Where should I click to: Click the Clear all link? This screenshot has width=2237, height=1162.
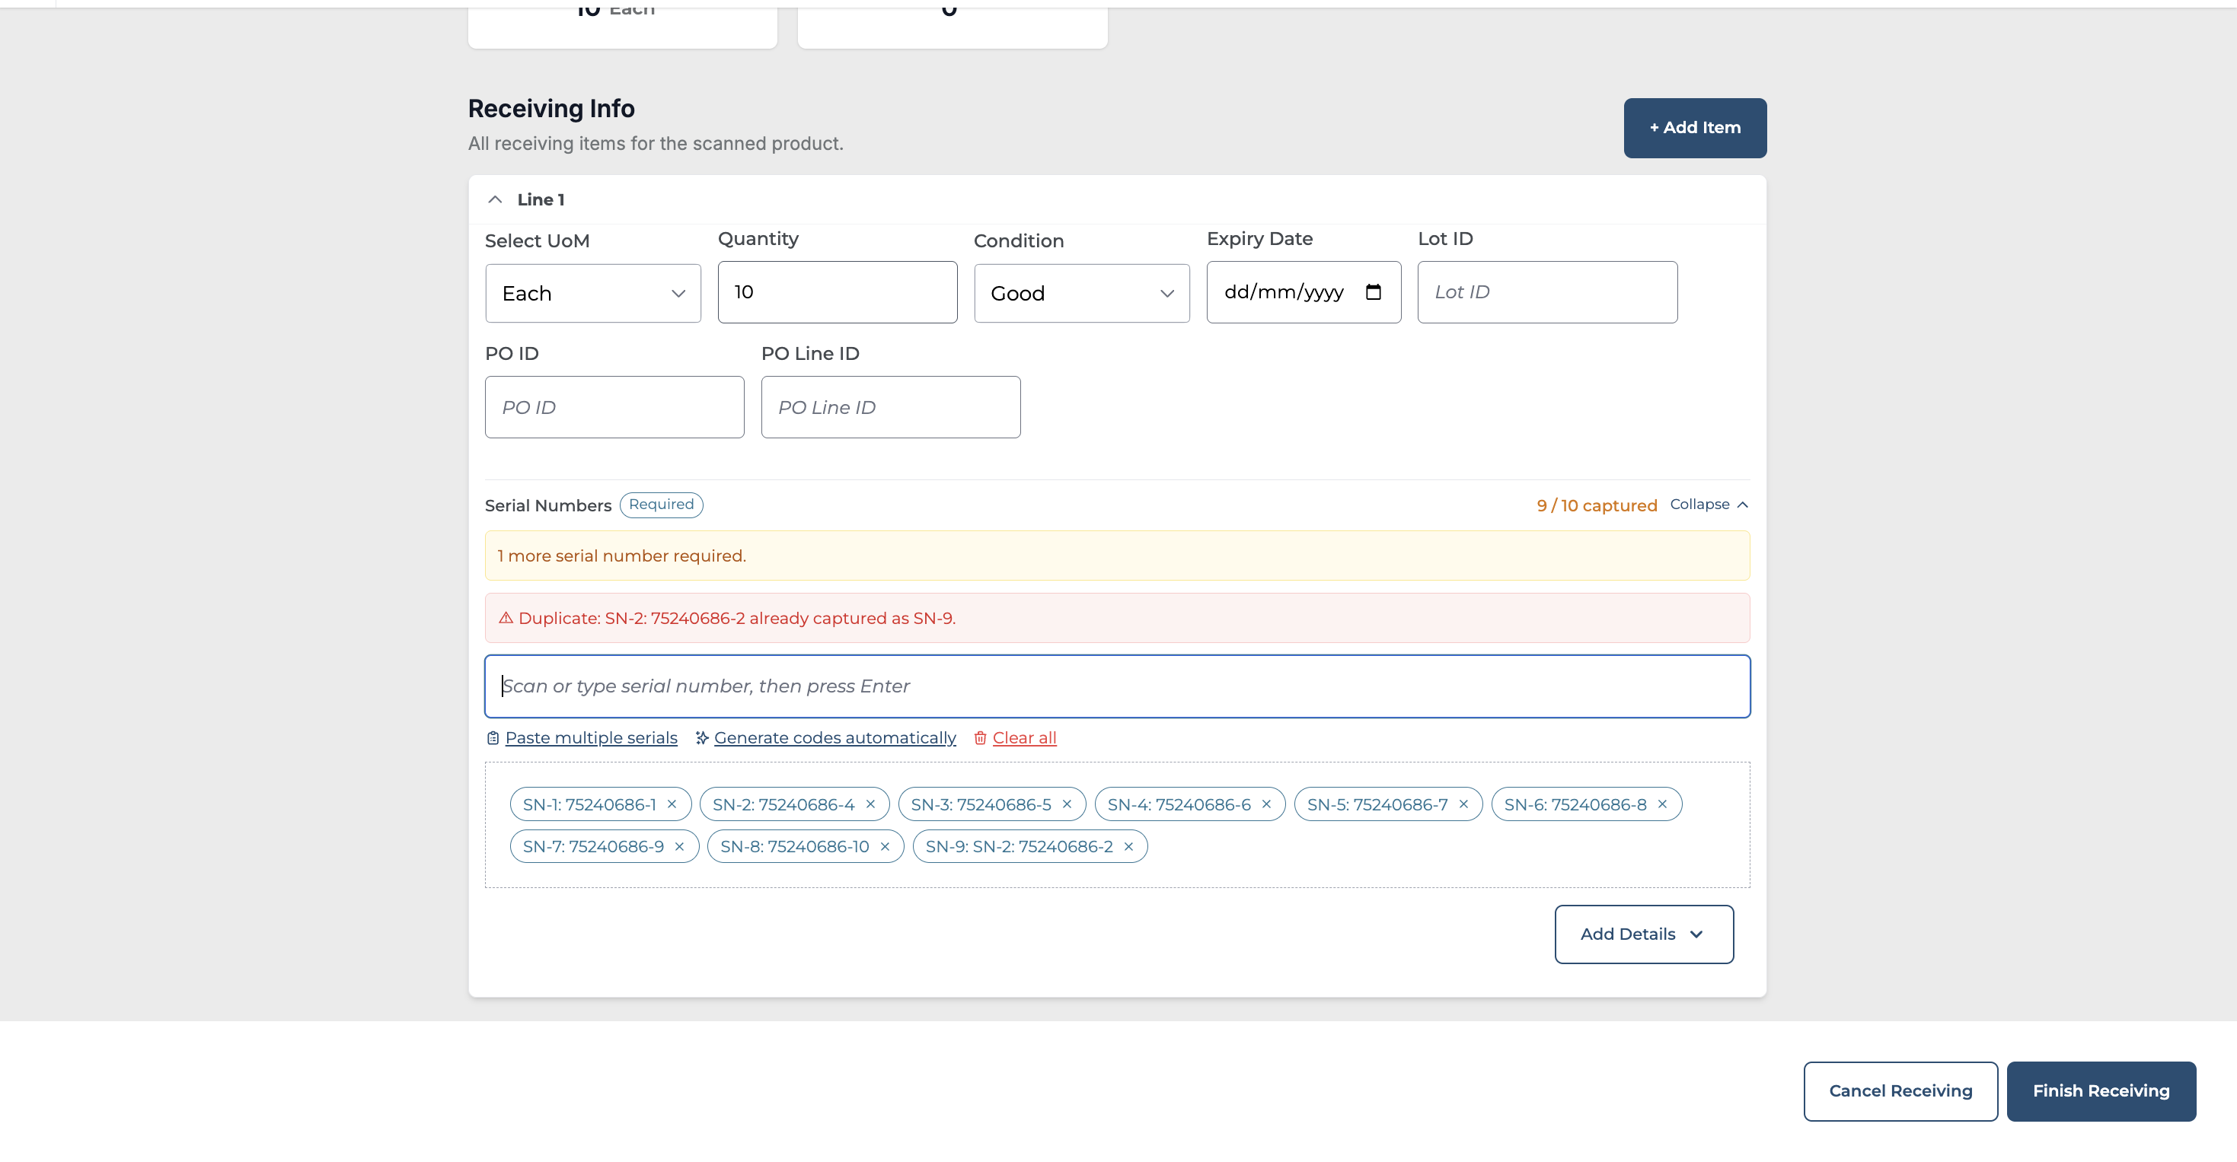(1024, 737)
